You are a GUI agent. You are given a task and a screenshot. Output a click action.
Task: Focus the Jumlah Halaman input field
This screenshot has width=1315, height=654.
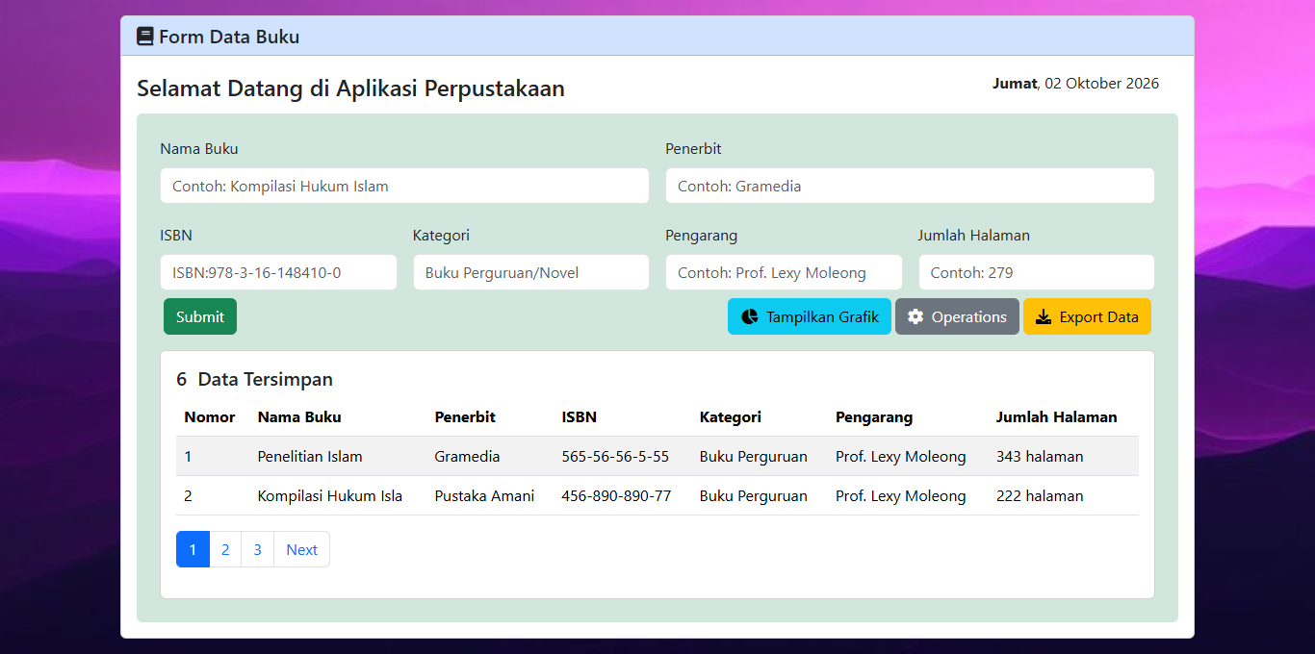coord(1037,272)
